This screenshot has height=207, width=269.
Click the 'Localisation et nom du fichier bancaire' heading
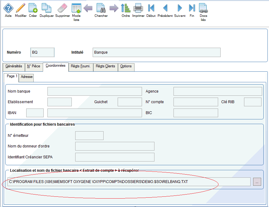pos(74,170)
